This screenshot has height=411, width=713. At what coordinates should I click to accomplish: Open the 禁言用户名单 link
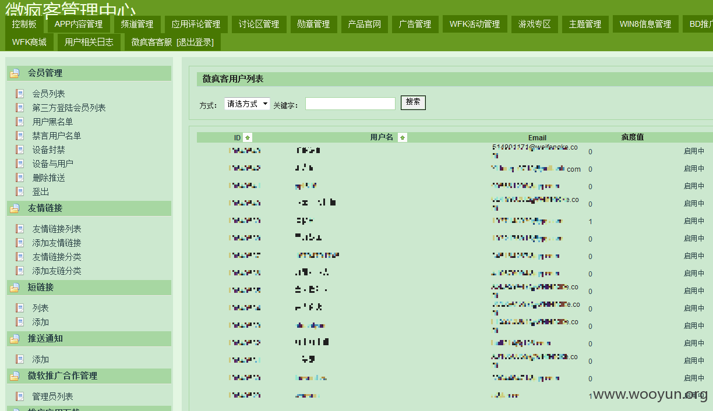pyautogui.click(x=57, y=136)
